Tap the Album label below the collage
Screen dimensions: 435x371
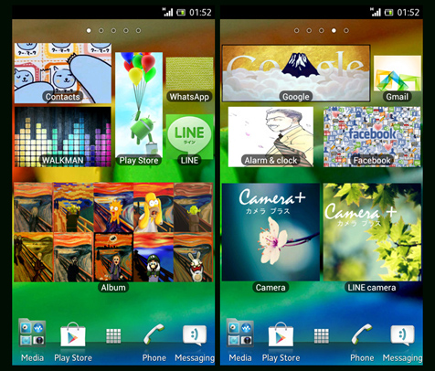click(x=113, y=288)
